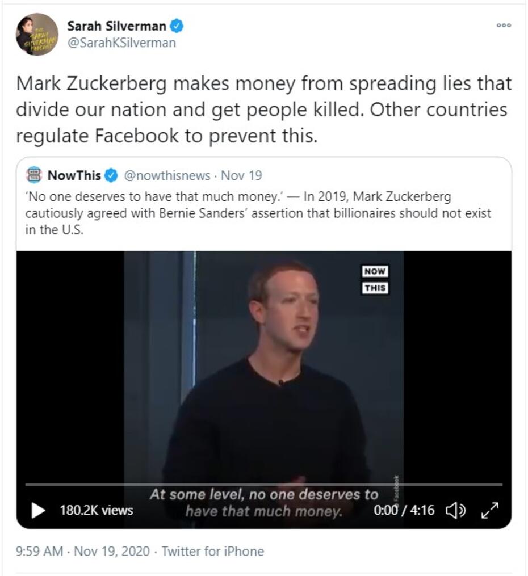Expand the video to fullscreen
This screenshot has height=576, width=528.
490,510
